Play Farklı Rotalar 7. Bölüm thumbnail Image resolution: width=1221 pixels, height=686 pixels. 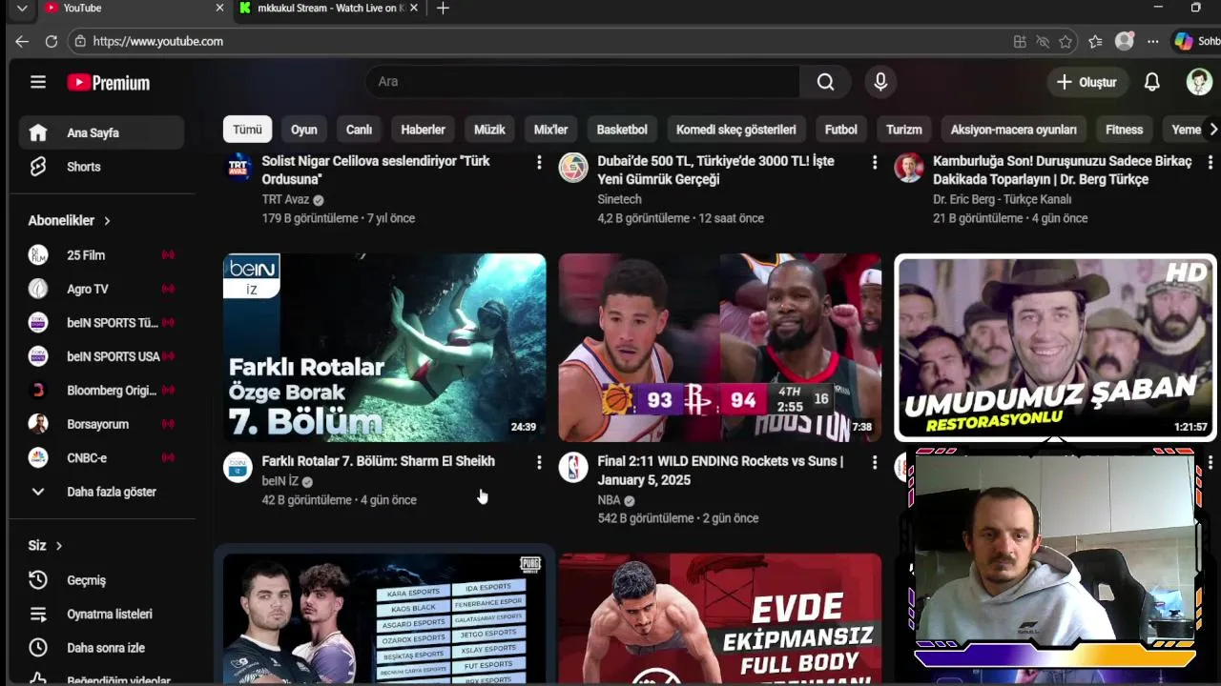coord(384,347)
